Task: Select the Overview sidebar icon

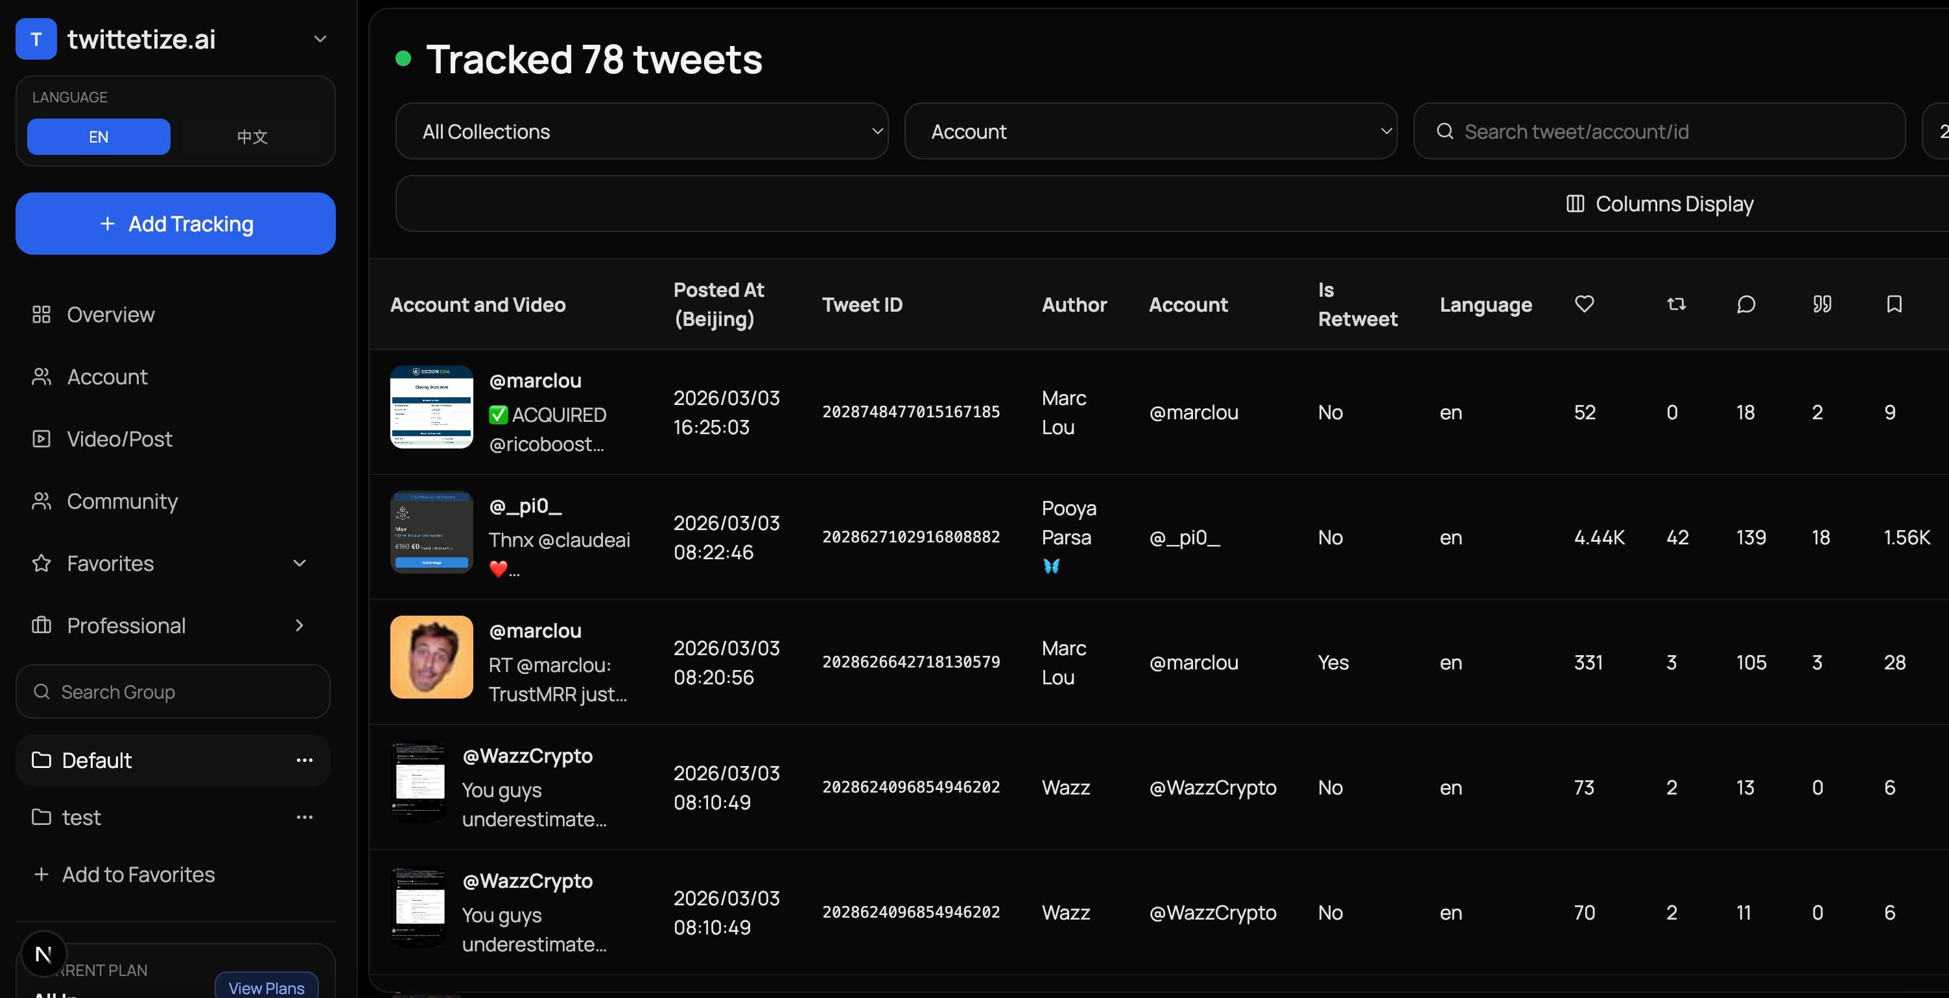Action: click(41, 314)
